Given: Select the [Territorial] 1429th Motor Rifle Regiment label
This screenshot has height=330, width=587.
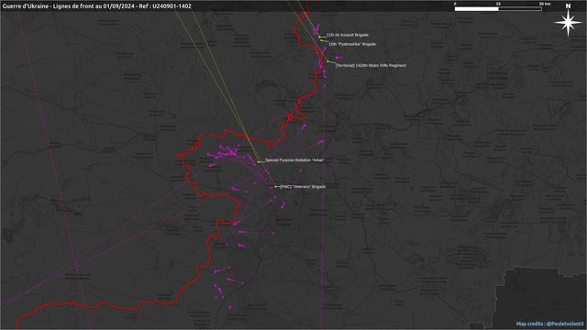Looking at the screenshot, I should point(371,65).
